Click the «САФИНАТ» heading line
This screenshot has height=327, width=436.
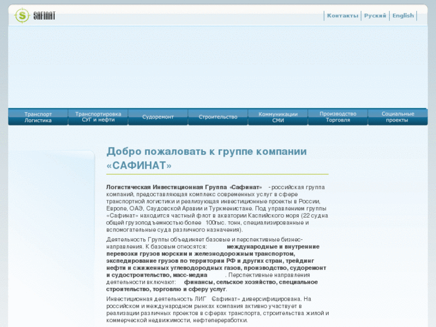[x=139, y=166]
